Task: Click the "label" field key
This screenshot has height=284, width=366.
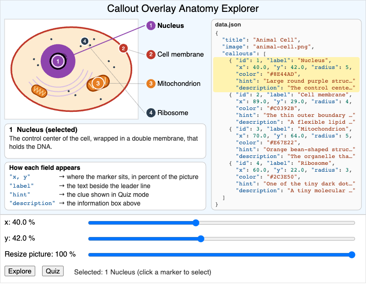Action: pos(22,186)
